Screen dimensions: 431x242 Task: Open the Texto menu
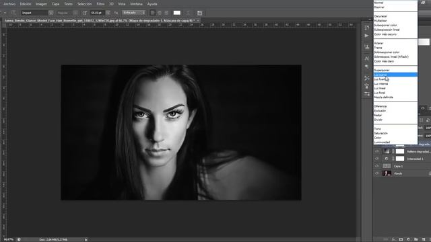click(x=68, y=4)
